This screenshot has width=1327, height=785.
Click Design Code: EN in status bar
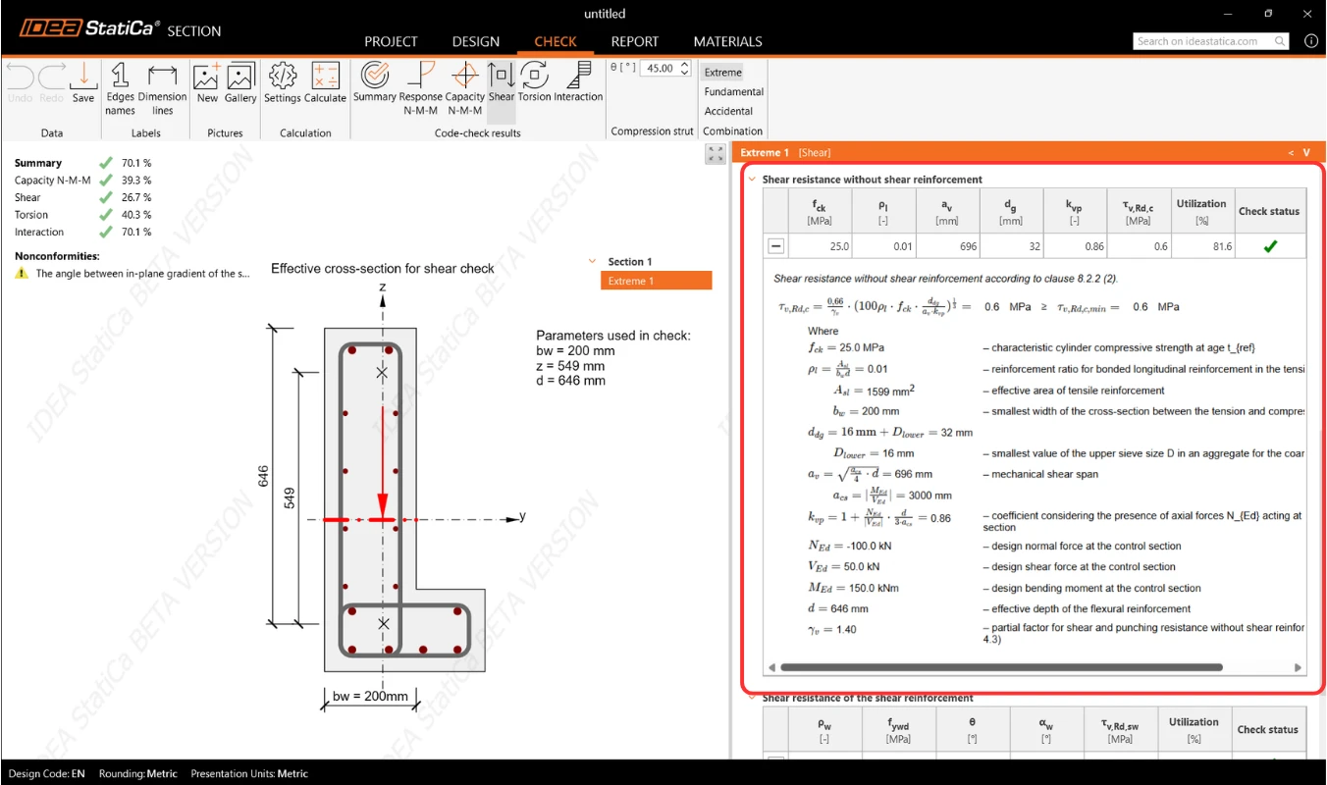pos(46,773)
